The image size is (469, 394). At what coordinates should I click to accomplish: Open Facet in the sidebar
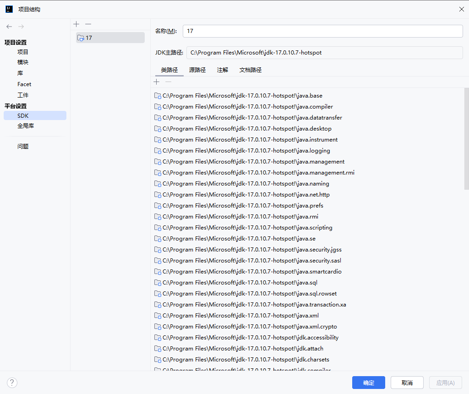click(x=24, y=84)
